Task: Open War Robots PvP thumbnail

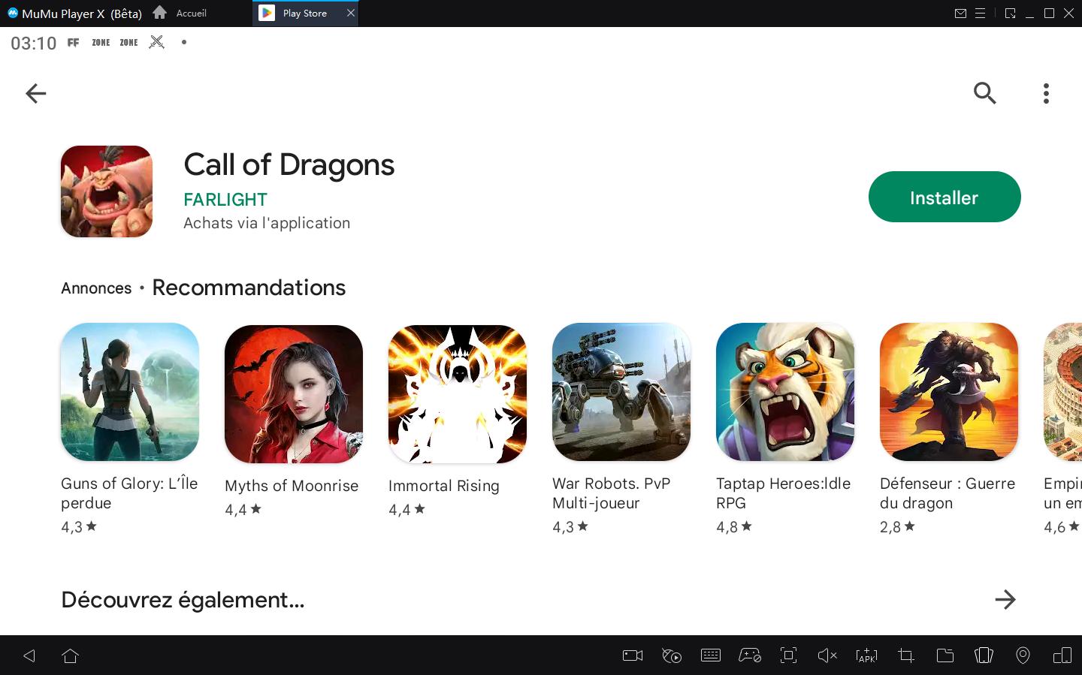Action: pos(621,392)
